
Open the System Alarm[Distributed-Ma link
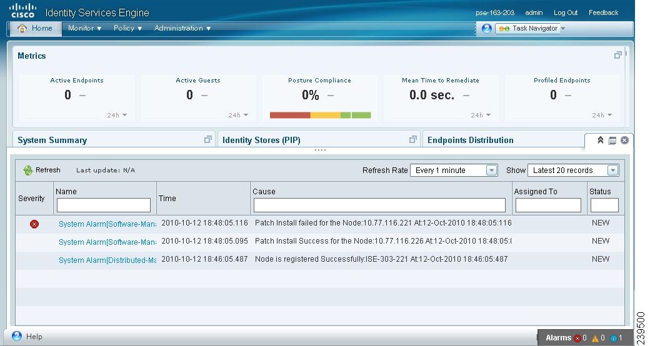[x=107, y=260]
